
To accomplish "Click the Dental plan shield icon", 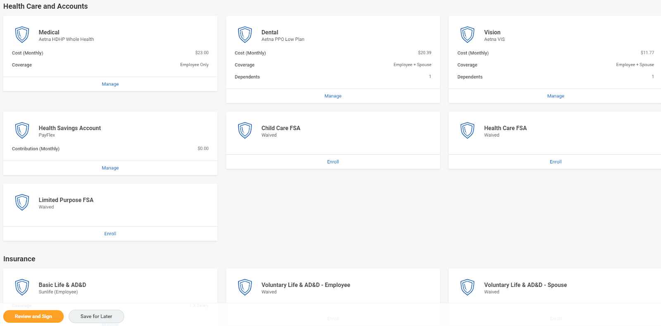I will point(245,35).
